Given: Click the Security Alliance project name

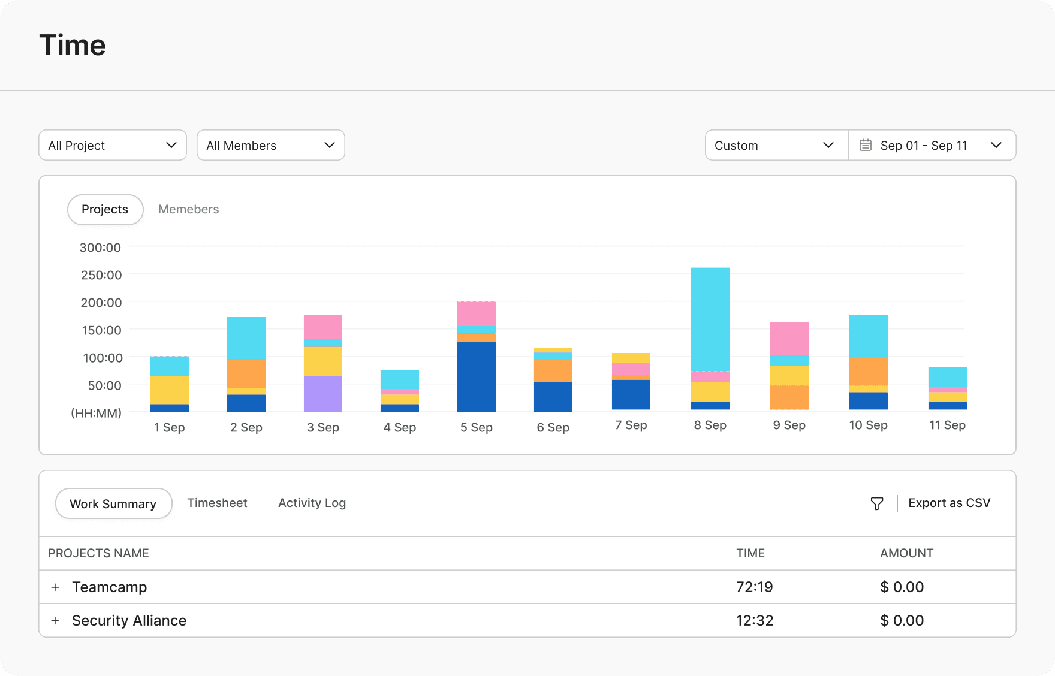Looking at the screenshot, I should [x=129, y=621].
